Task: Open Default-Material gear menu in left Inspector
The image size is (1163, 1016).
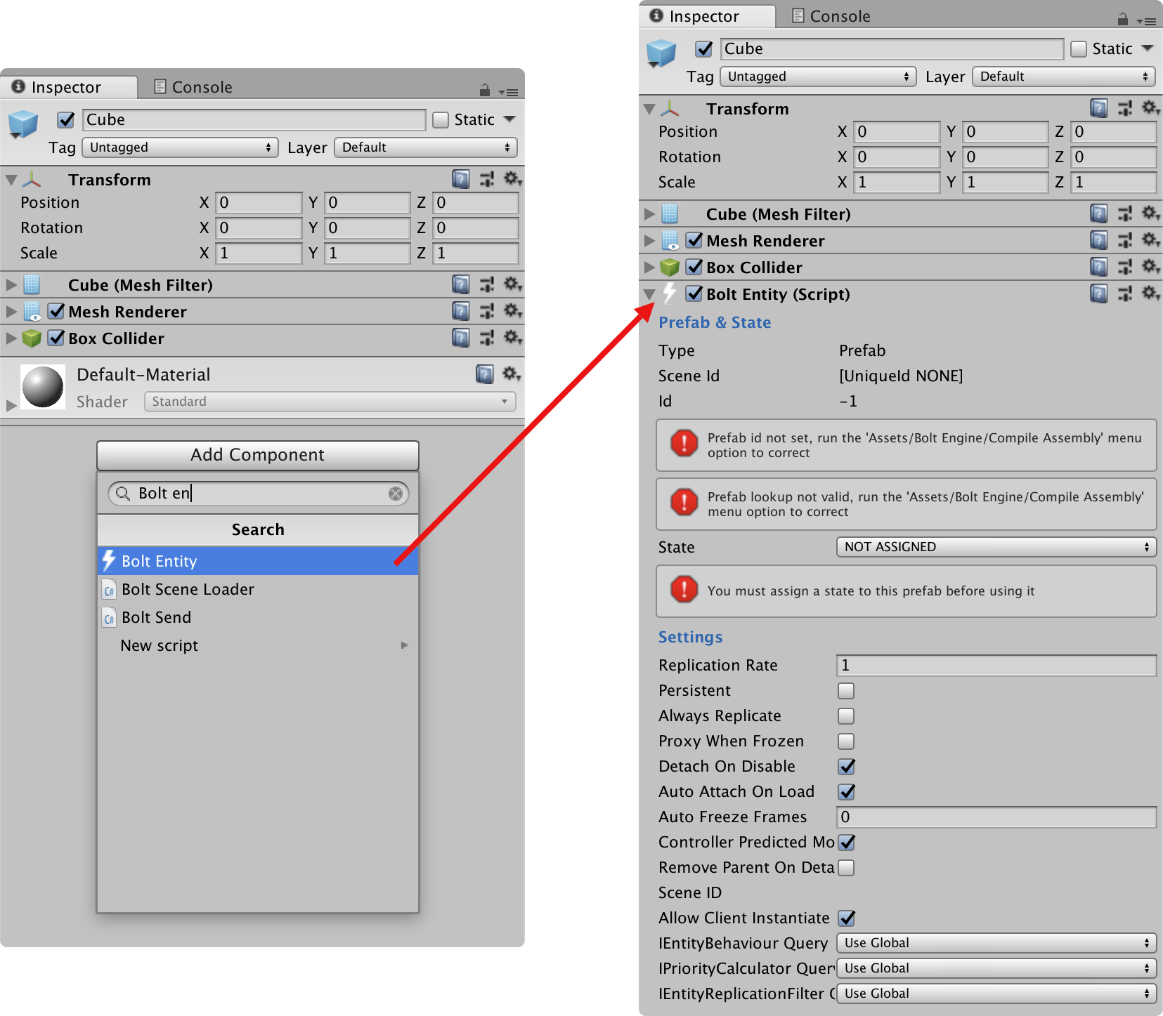Action: tap(512, 374)
